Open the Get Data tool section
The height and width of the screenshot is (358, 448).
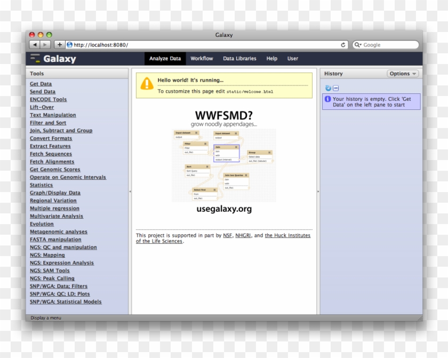pos(41,84)
